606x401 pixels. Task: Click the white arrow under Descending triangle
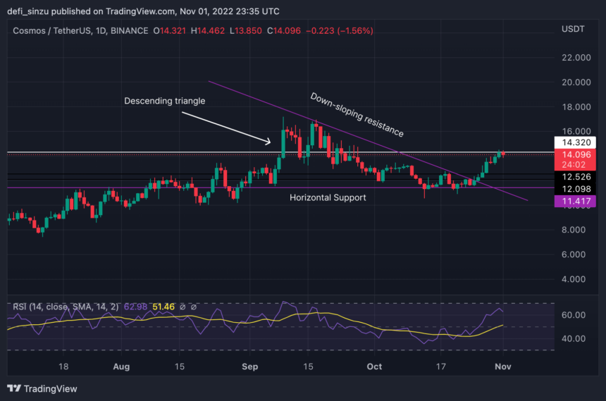coord(224,129)
